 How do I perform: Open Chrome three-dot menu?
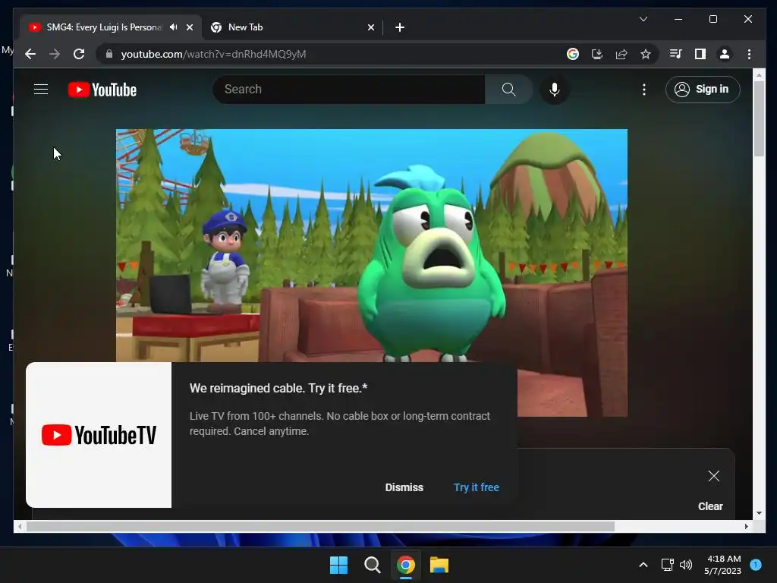tap(749, 54)
